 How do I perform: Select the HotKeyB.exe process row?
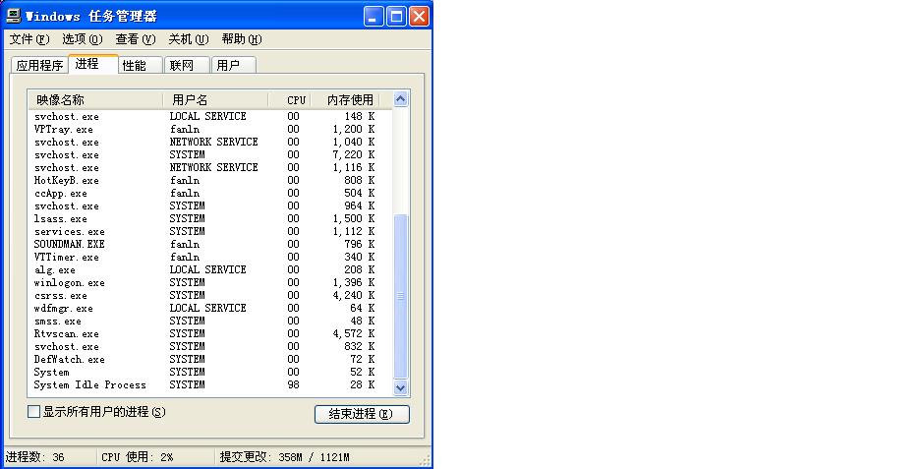point(210,180)
